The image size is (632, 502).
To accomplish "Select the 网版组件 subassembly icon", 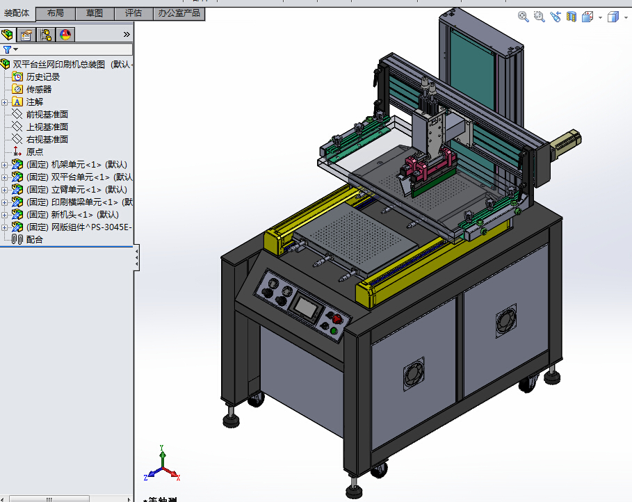I will (17, 227).
